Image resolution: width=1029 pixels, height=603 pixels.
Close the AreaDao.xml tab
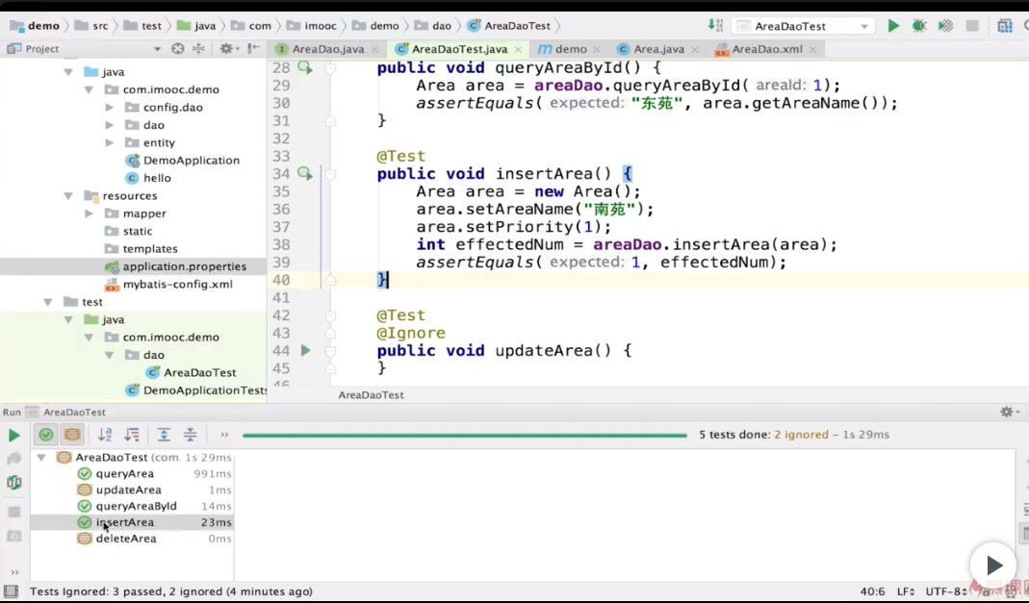tap(813, 49)
